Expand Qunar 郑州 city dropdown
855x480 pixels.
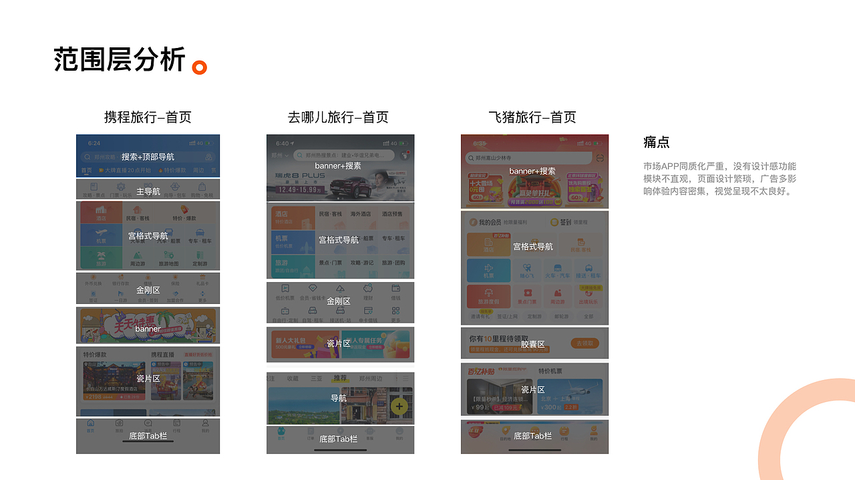point(280,155)
